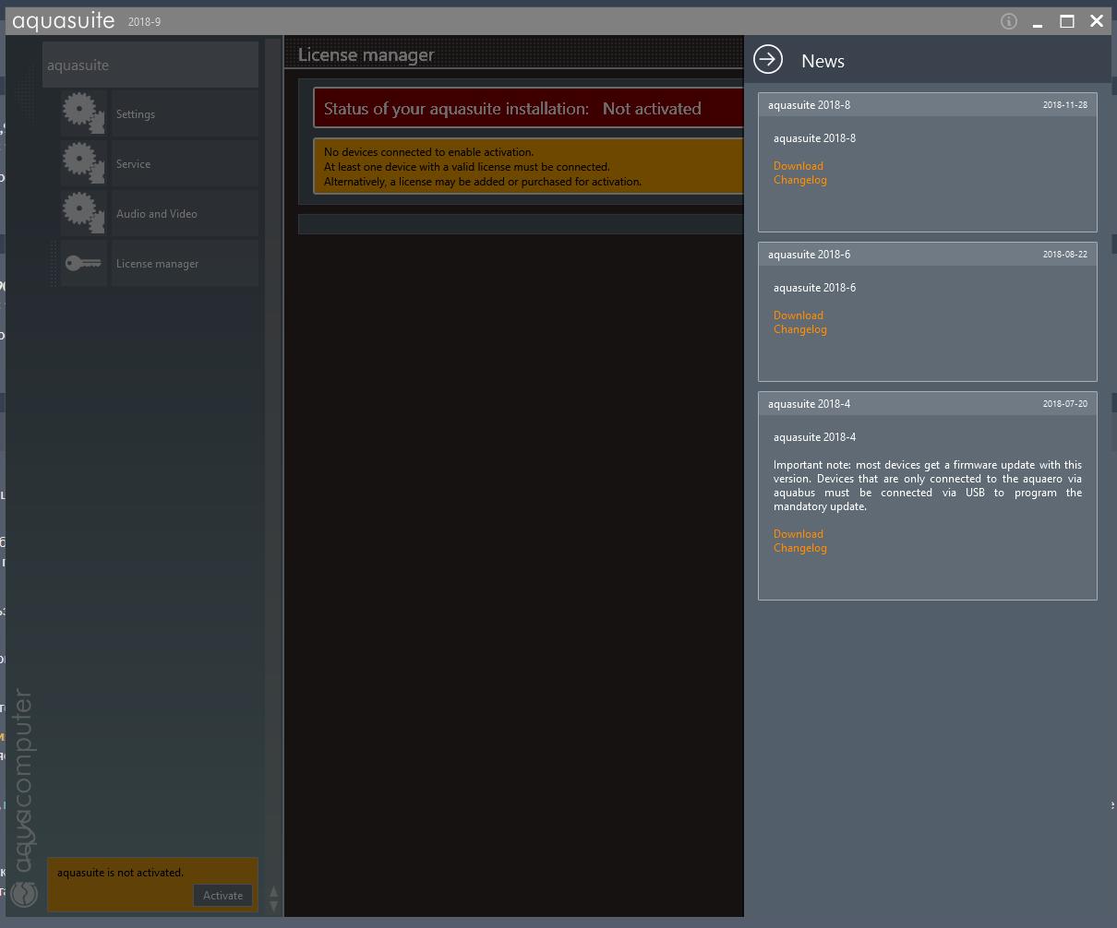Click sidebar scroll up arrow

point(273,891)
